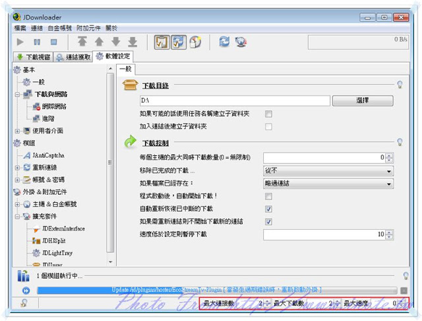Enable 如果可能的話使用任務名稱建立子資料夾 checkbox
422x321 pixels.
pyautogui.click(x=268, y=114)
